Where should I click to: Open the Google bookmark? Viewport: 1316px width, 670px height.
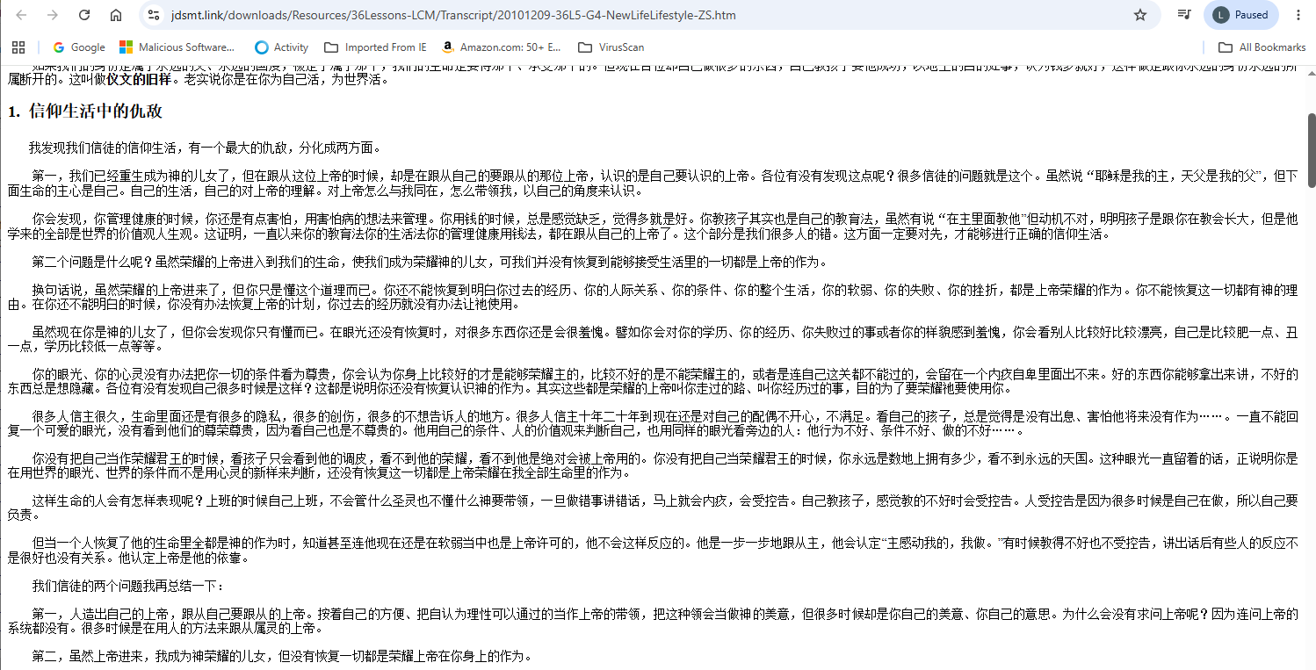pyautogui.click(x=79, y=47)
